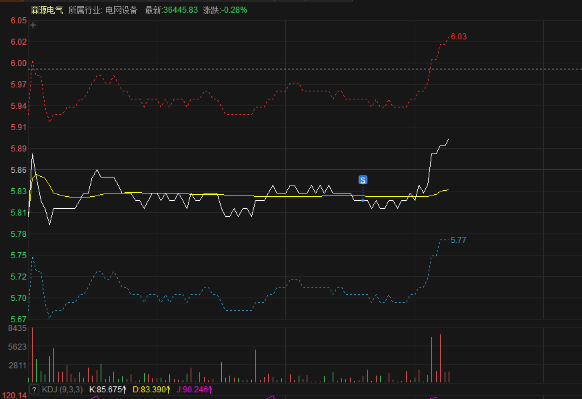Click the 所属行业 label
582x399 pixels.
coord(84,10)
